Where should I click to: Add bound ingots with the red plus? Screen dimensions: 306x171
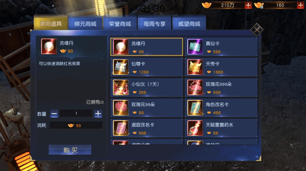coord(300,5)
